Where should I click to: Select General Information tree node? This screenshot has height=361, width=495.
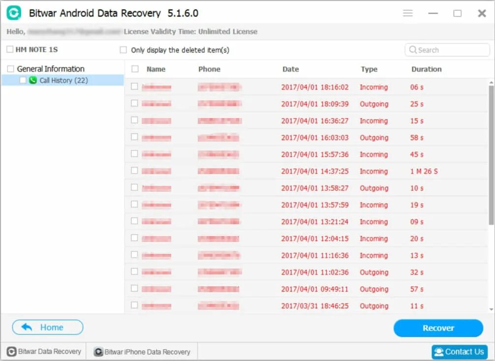51,69
